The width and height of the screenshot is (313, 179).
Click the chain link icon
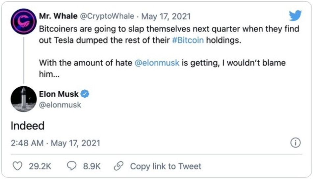(118, 166)
